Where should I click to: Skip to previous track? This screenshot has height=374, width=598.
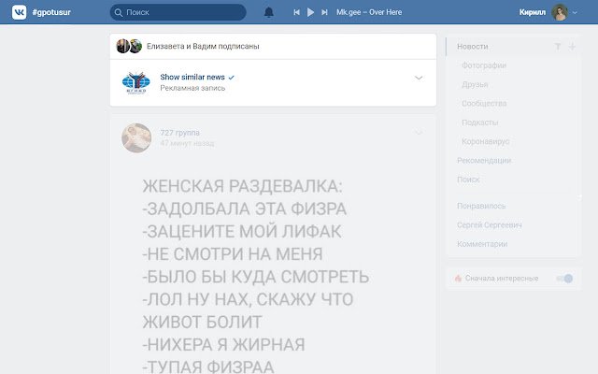coord(296,12)
